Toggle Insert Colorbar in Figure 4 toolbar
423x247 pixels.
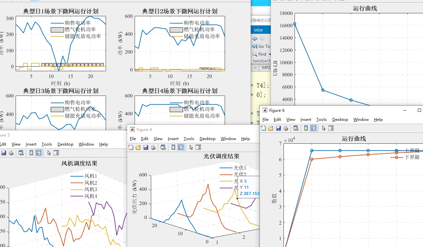click(173, 147)
